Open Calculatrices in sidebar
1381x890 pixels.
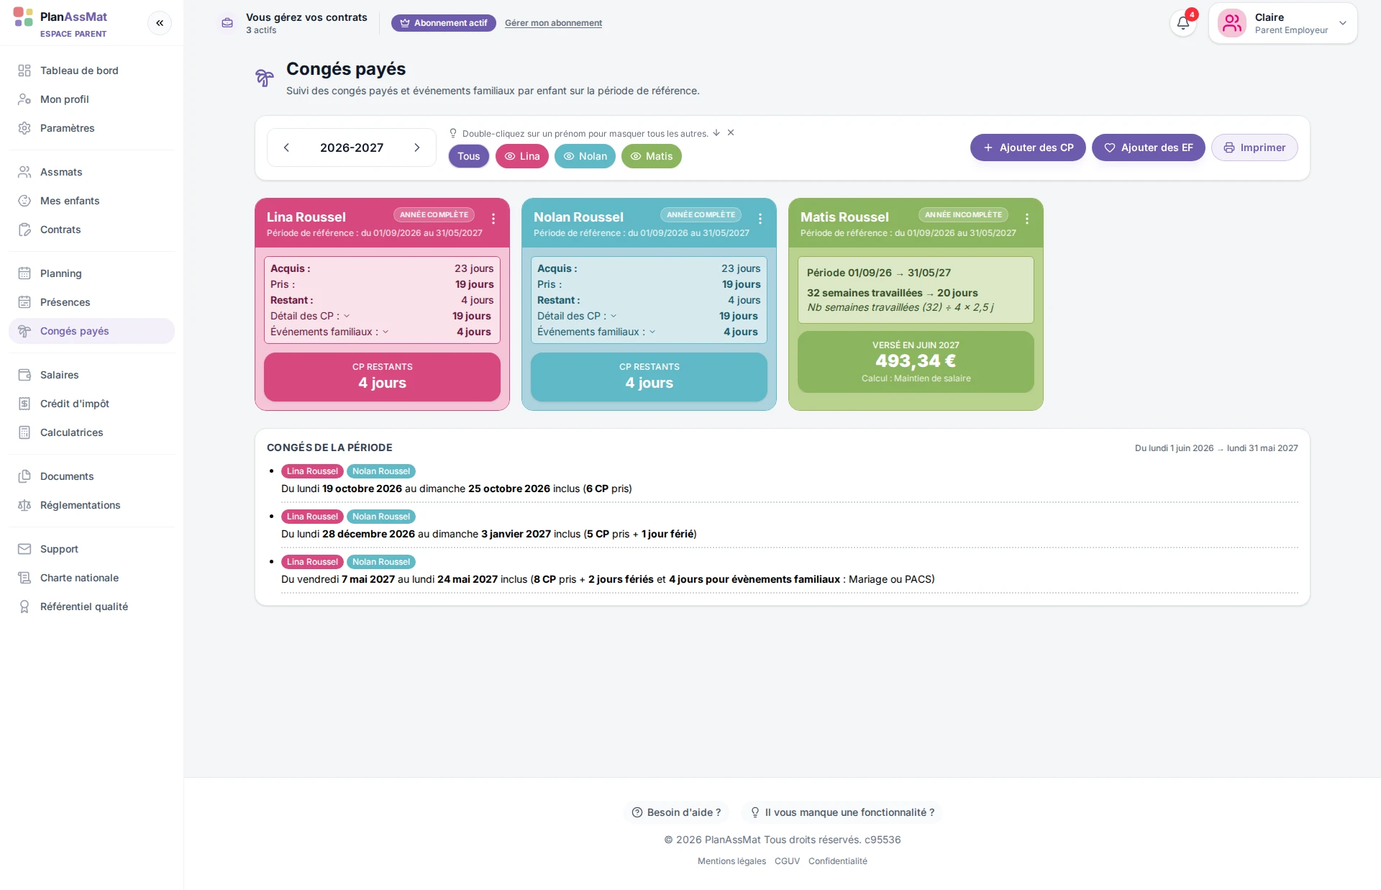pos(91,432)
